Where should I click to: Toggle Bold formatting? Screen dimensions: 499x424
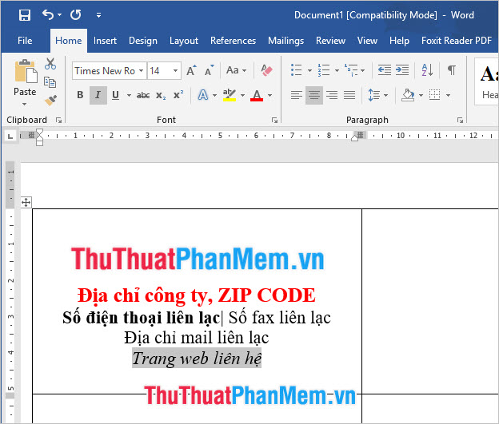click(80, 95)
